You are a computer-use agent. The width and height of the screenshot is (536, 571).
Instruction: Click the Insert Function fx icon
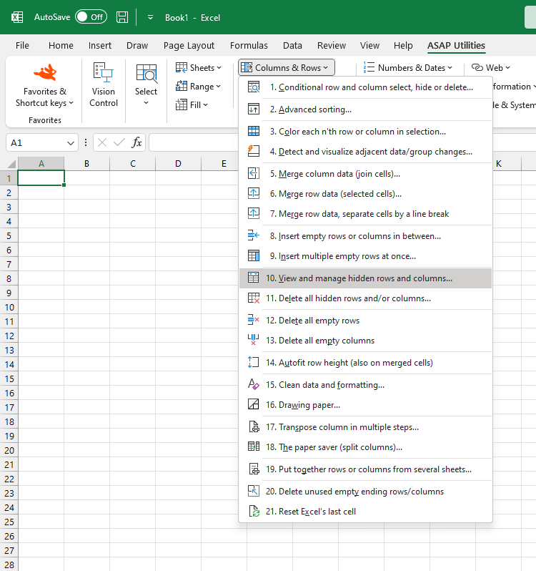point(137,142)
